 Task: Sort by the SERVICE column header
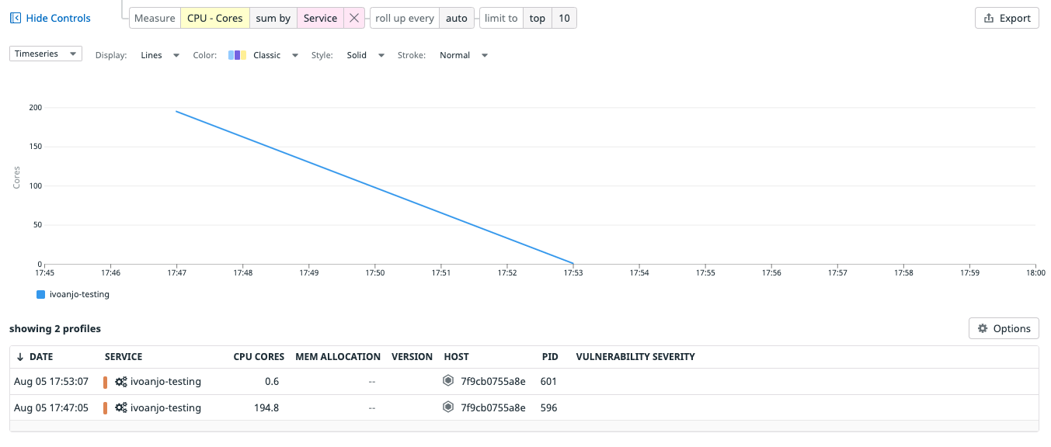click(x=124, y=357)
